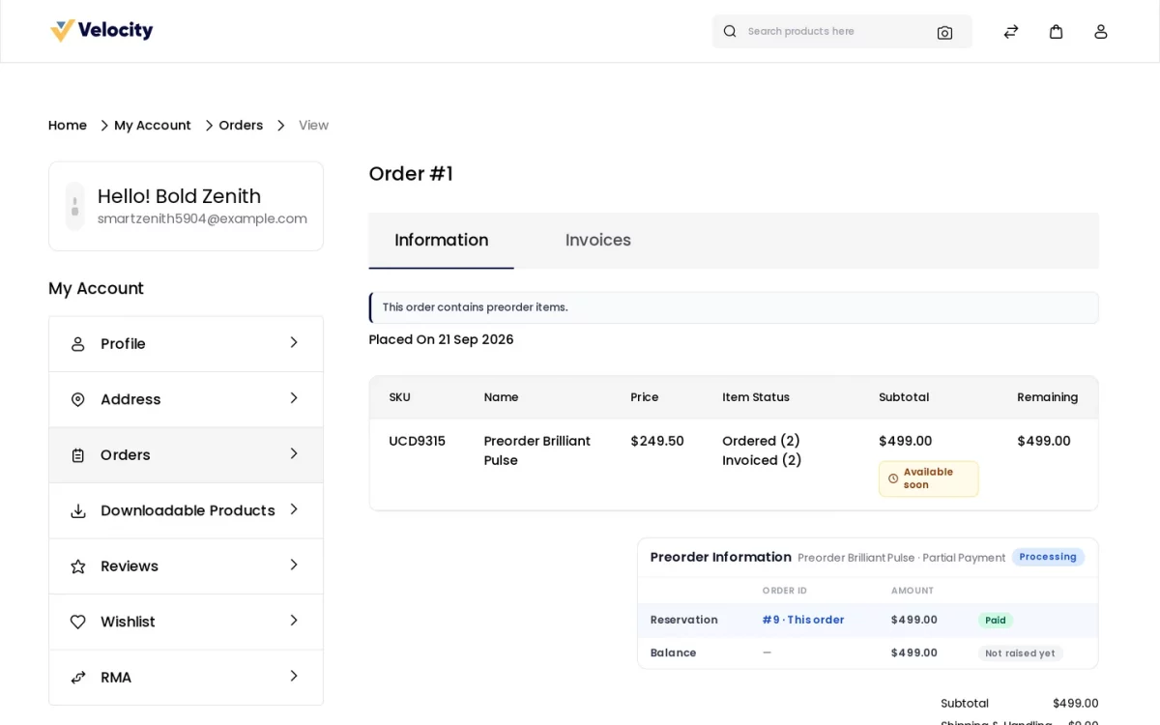Click the Reviews star icon
1160x725 pixels.
click(78, 566)
